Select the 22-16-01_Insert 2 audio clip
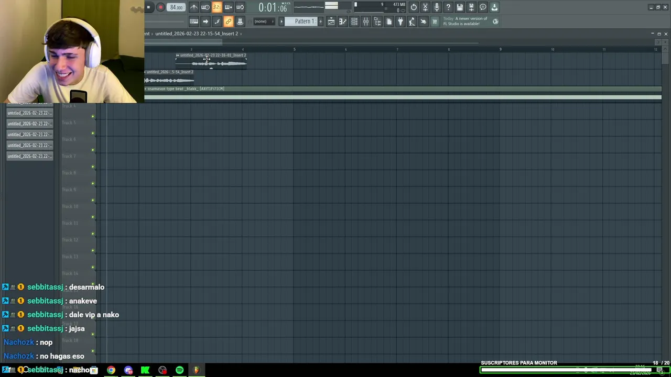 tap(211, 60)
